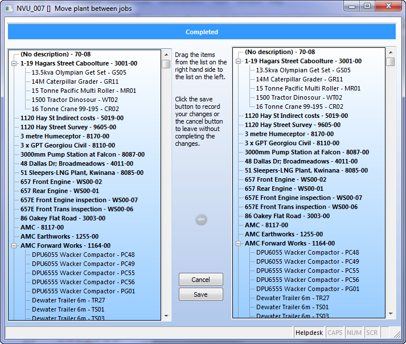Select Dewater Trailer 6m - TR27 in right list
Screen dimensions: 406x344
point(293,298)
